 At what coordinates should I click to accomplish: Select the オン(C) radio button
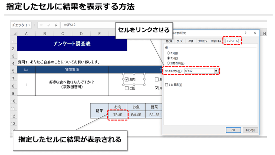point(168,58)
